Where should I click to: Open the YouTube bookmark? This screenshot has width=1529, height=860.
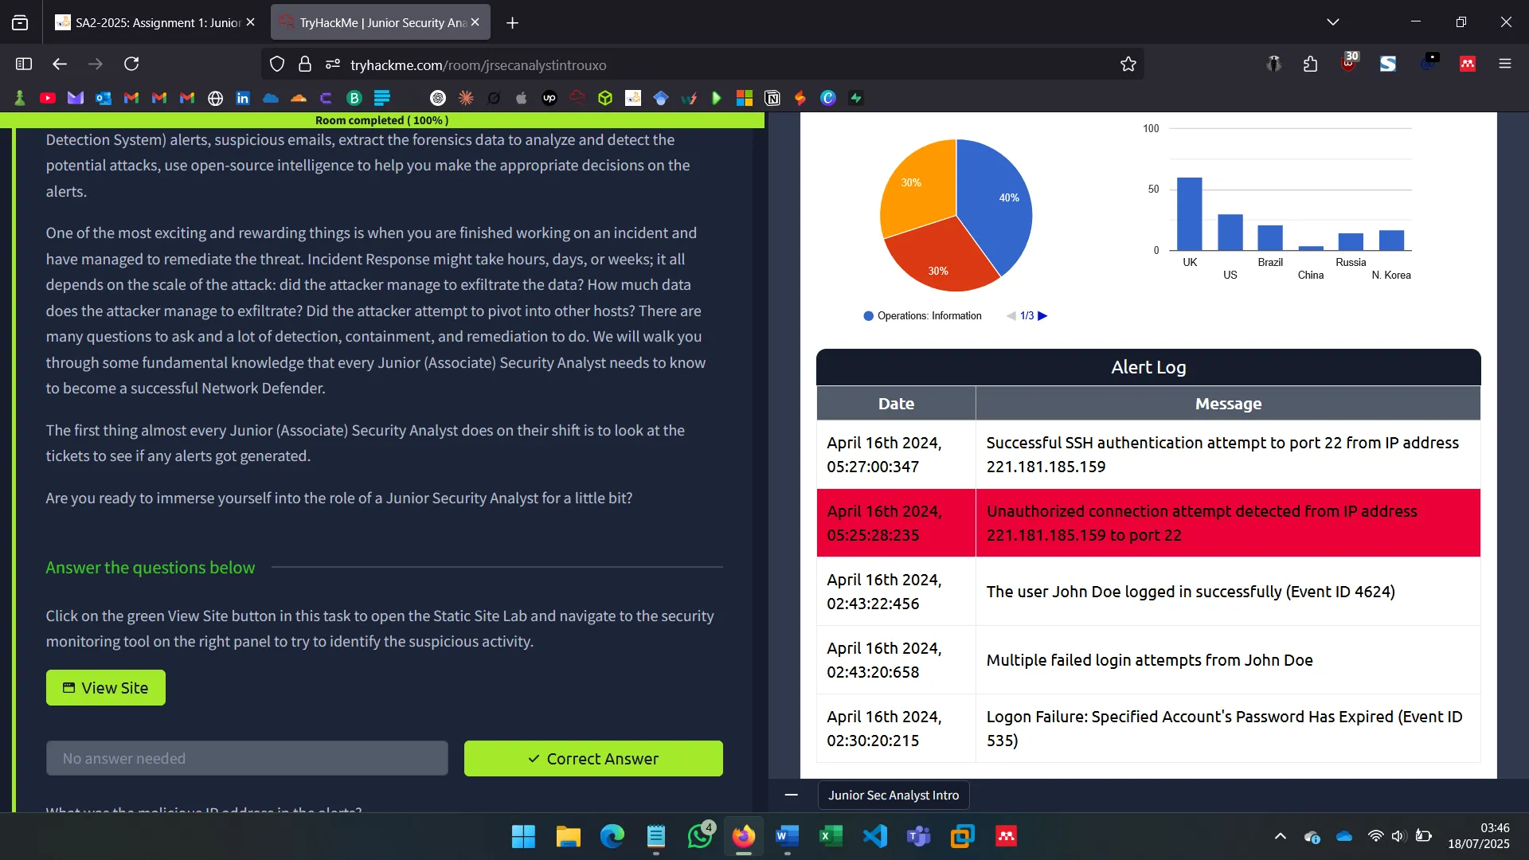coord(48,97)
